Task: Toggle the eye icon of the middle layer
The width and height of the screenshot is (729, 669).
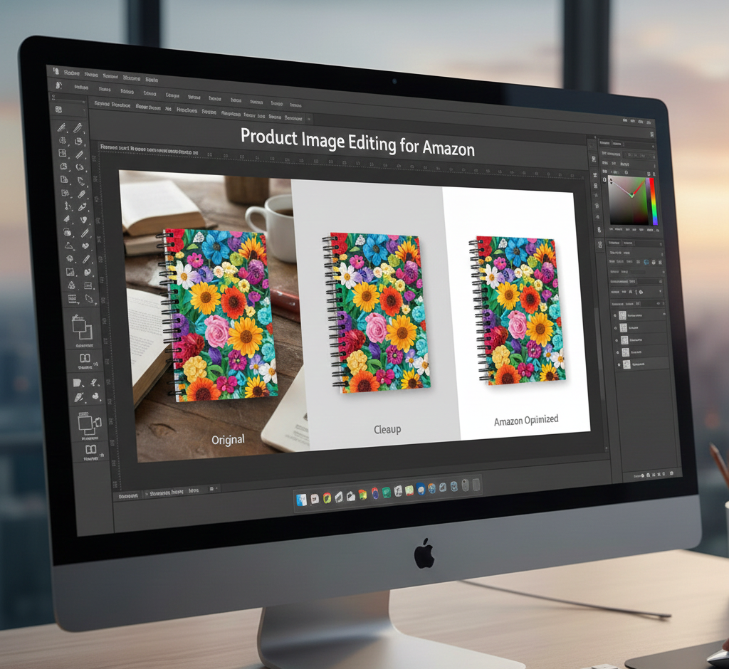Action: [x=617, y=339]
